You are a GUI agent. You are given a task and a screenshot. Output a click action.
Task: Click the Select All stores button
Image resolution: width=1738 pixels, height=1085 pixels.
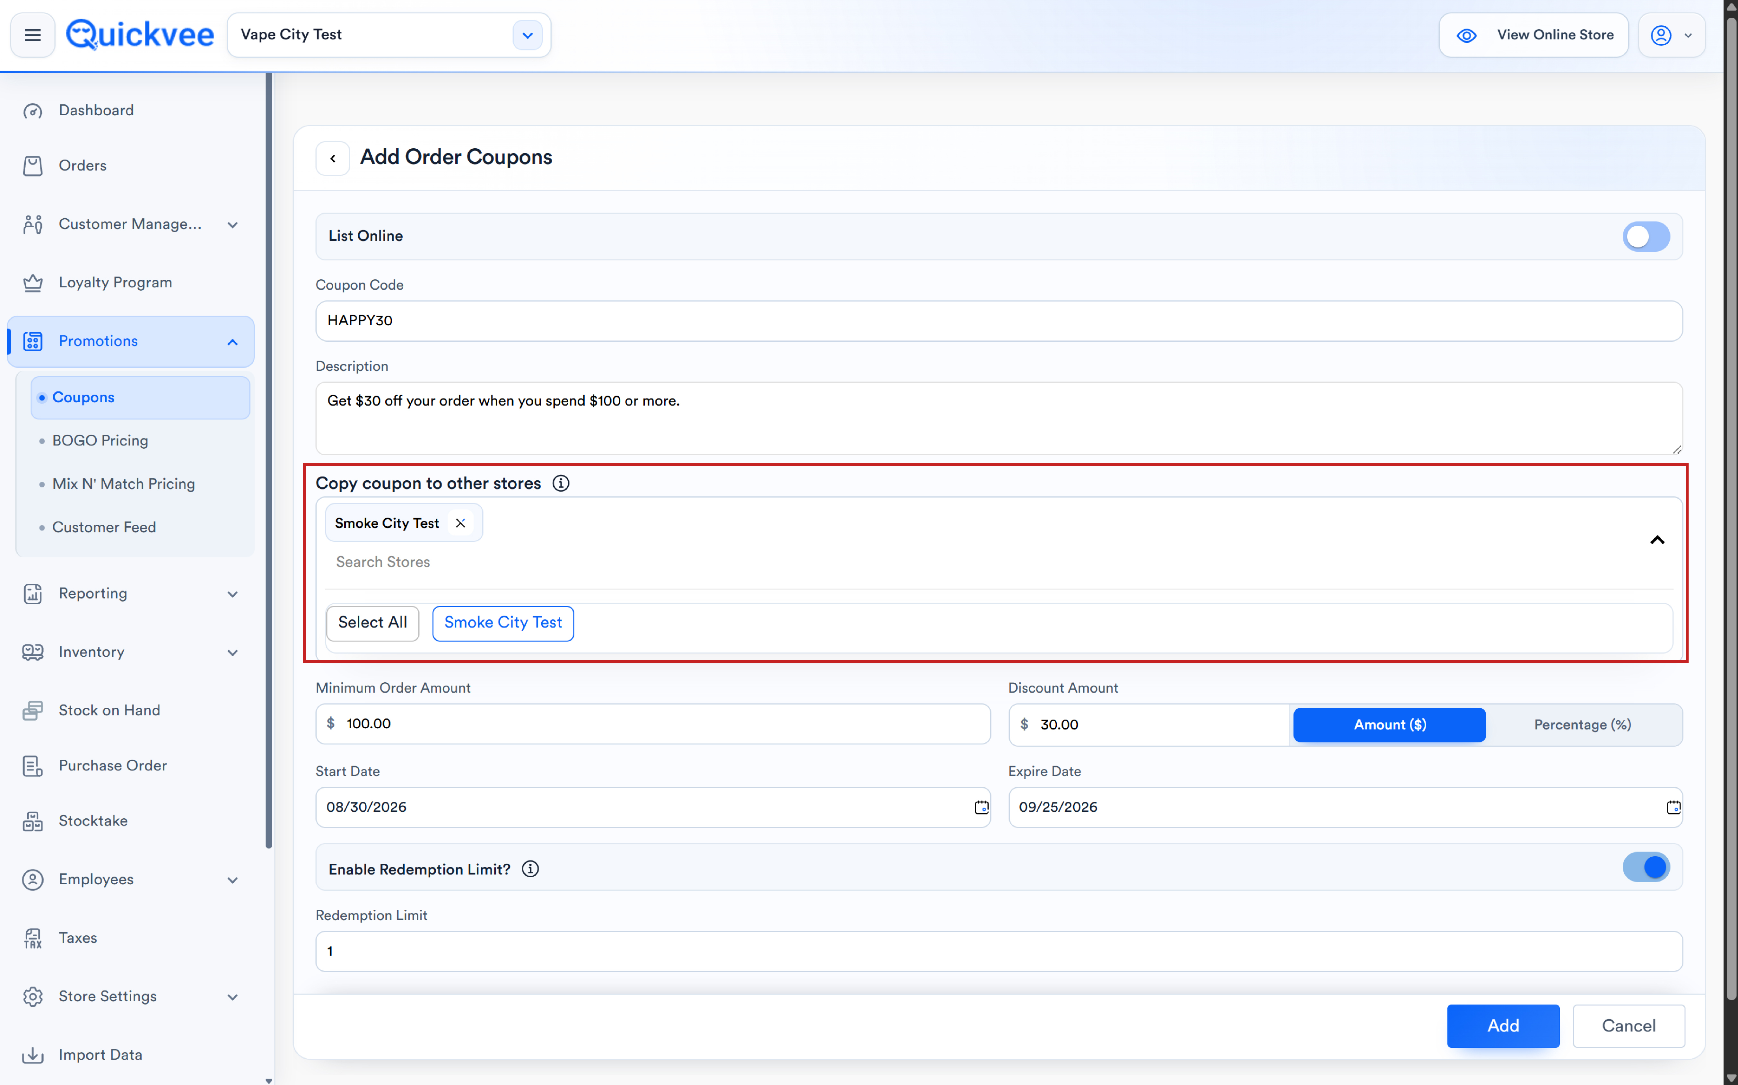coord(372,623)
